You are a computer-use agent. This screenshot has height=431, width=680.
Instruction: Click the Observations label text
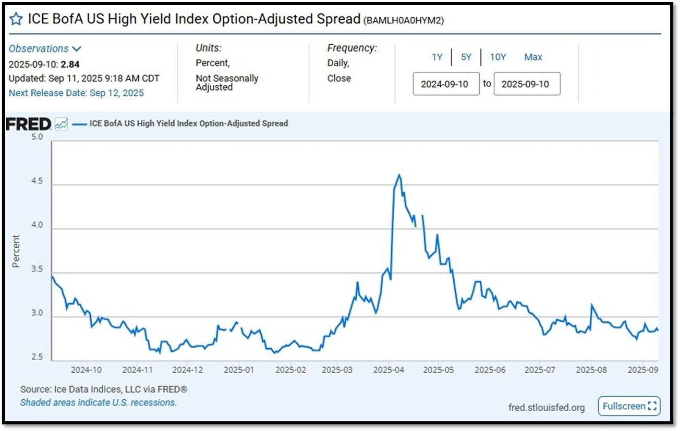39,48
